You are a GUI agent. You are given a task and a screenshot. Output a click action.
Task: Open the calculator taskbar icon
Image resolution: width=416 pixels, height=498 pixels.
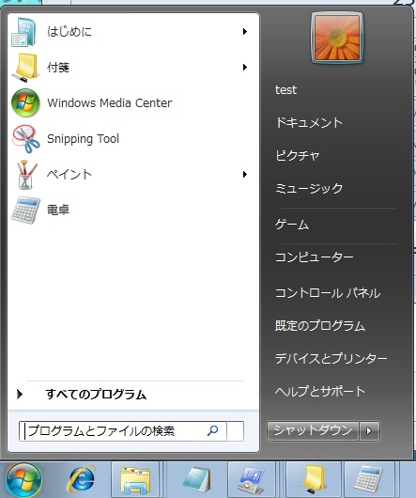(x=368, y=480)
